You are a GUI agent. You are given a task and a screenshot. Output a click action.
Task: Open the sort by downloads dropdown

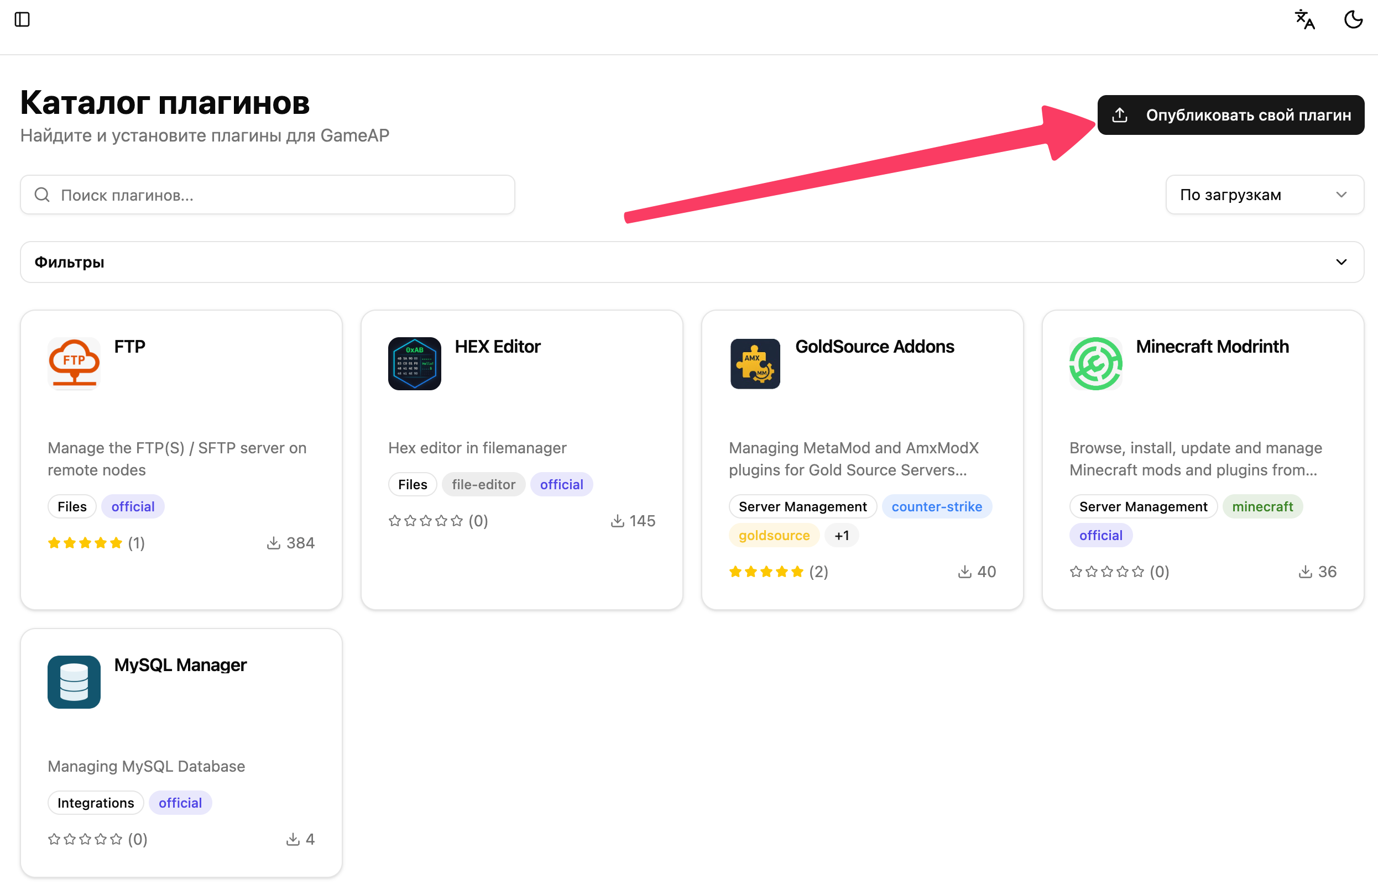click(x=1264, y=195)
